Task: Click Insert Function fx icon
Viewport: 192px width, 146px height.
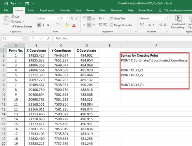Action: pos(48,38)
